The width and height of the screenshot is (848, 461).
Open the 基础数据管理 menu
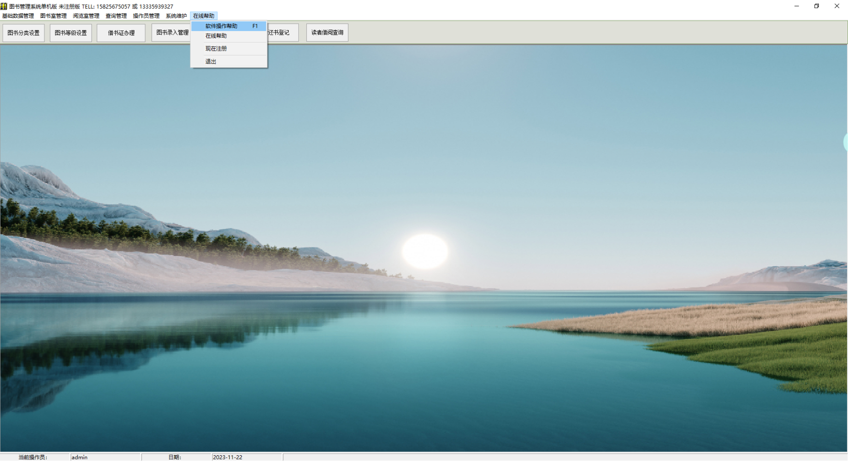(x=18, y=16)
